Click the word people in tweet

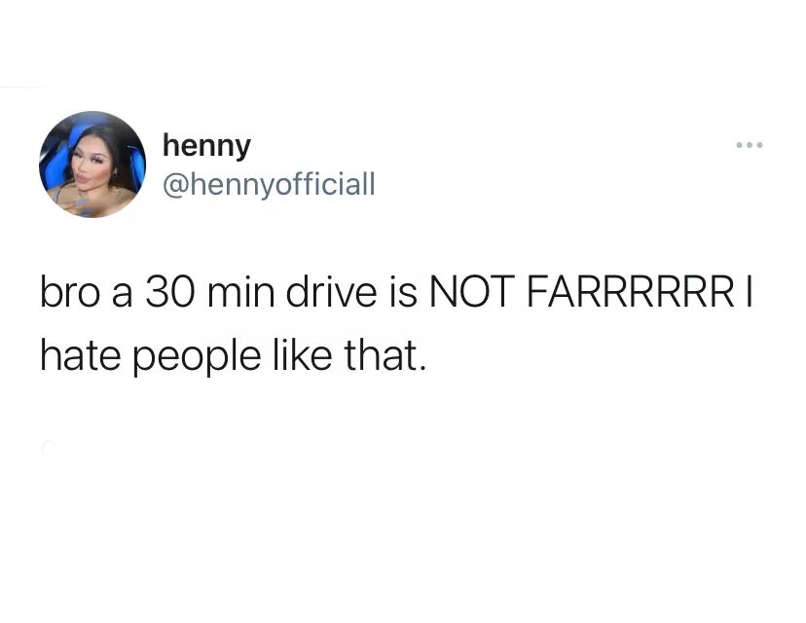(198, 358)
